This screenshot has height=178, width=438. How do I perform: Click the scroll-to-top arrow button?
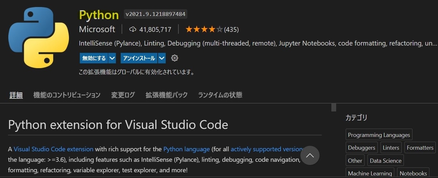(x=310, y=156)
